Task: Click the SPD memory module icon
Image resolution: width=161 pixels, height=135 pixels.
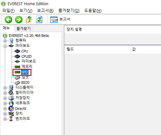Action: tap(17, 72)
